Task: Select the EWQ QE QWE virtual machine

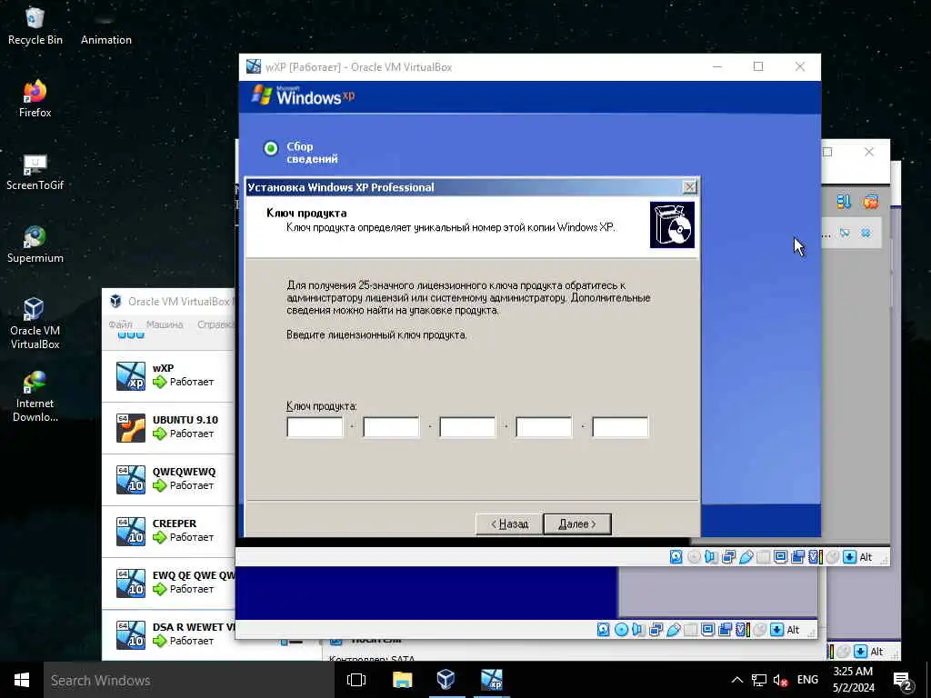Action: tap(169, 583)
